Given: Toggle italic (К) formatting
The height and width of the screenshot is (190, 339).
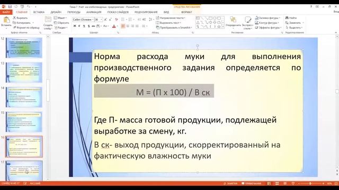Looking at the screenshot, I should [x=79, y=26].
